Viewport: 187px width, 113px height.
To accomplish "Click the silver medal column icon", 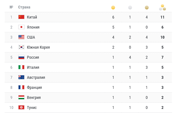I will [130, 8].
